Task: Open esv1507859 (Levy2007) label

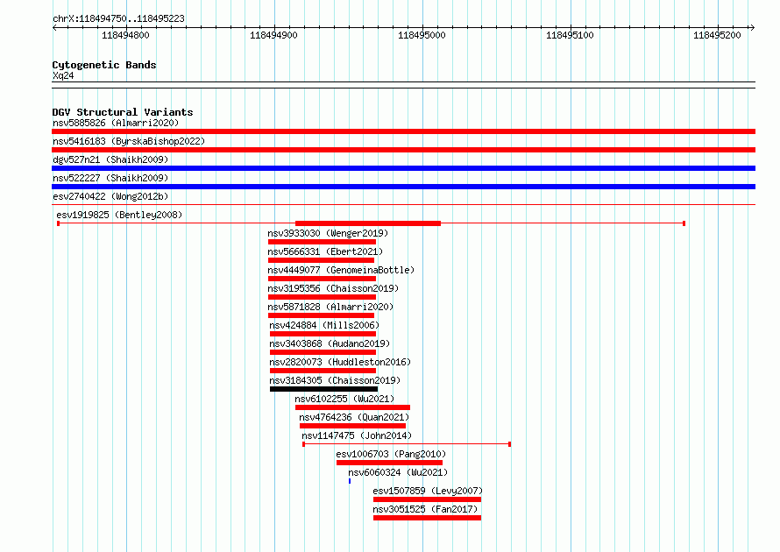Action: 428,491
